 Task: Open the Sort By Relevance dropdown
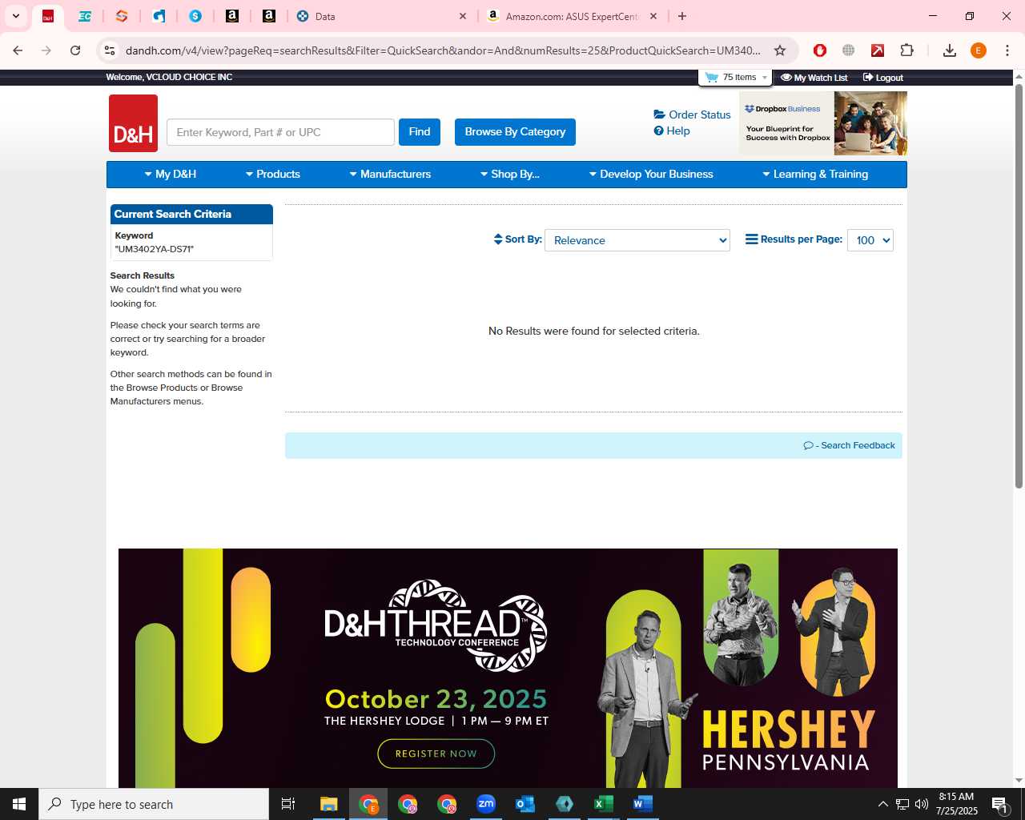637,240
